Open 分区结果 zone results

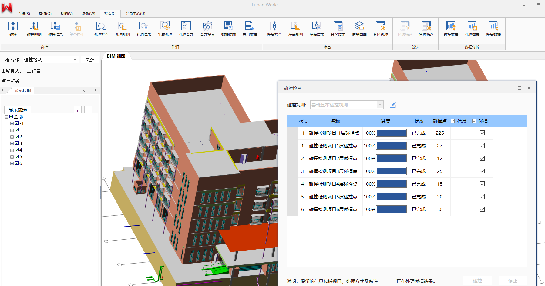tap(338, 29)
